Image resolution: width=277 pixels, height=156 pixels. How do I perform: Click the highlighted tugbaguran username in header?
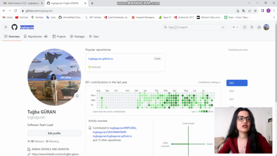27,27
